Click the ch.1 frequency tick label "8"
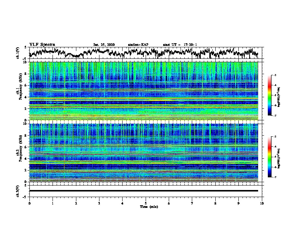 [26, 74]
